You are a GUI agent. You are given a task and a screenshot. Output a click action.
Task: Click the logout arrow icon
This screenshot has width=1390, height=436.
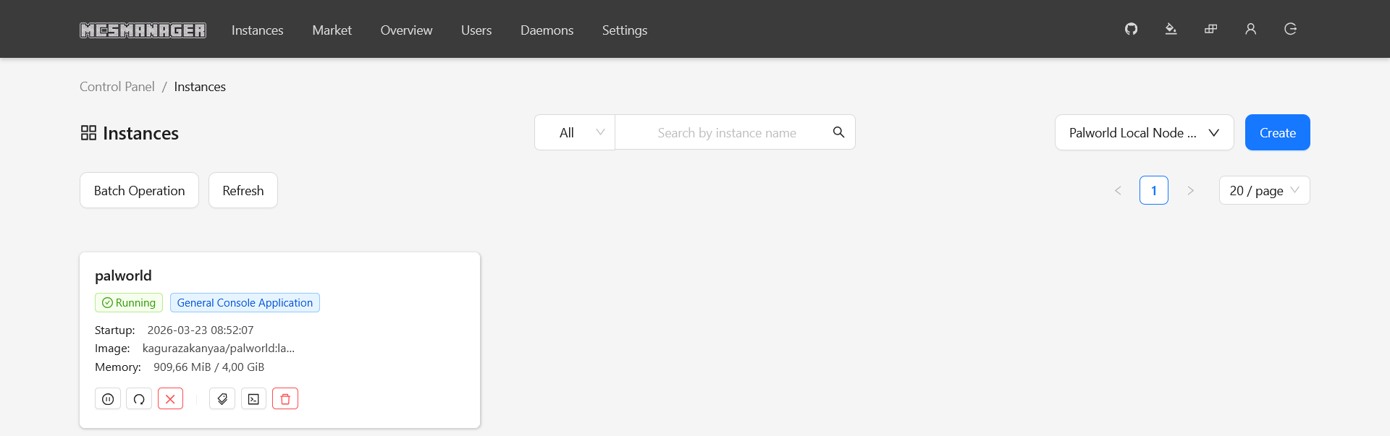coord(1290,29)
